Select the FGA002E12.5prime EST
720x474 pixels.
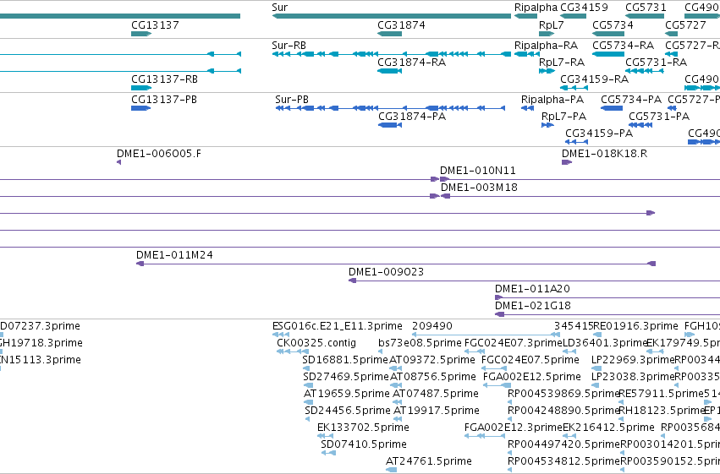[x=497, y=385]
